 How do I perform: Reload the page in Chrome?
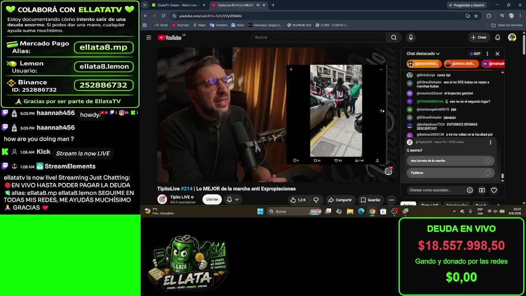[164, 16]
